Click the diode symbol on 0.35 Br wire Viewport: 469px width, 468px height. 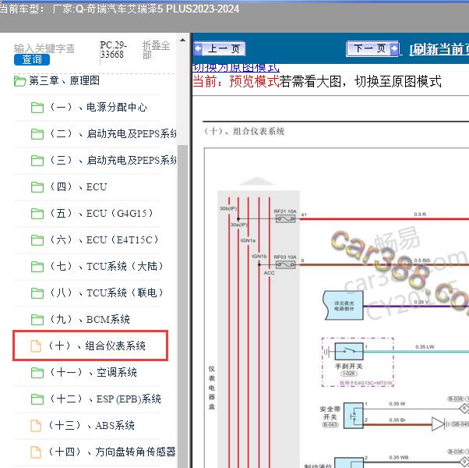click(x=439, y=424)
